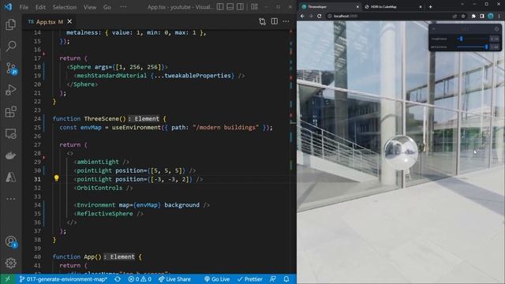Toggle the browser side panel
The width and height of the screenshot is (505, 284).
[x=482, y=16]
